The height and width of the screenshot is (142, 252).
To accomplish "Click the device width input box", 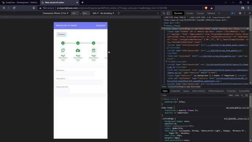I will point(75,13).
